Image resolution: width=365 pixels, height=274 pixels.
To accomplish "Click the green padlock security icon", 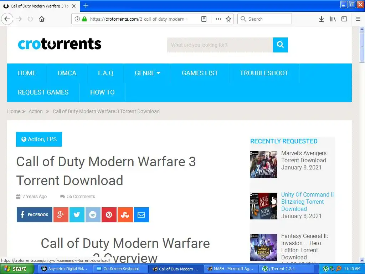I will click(84, 19).
